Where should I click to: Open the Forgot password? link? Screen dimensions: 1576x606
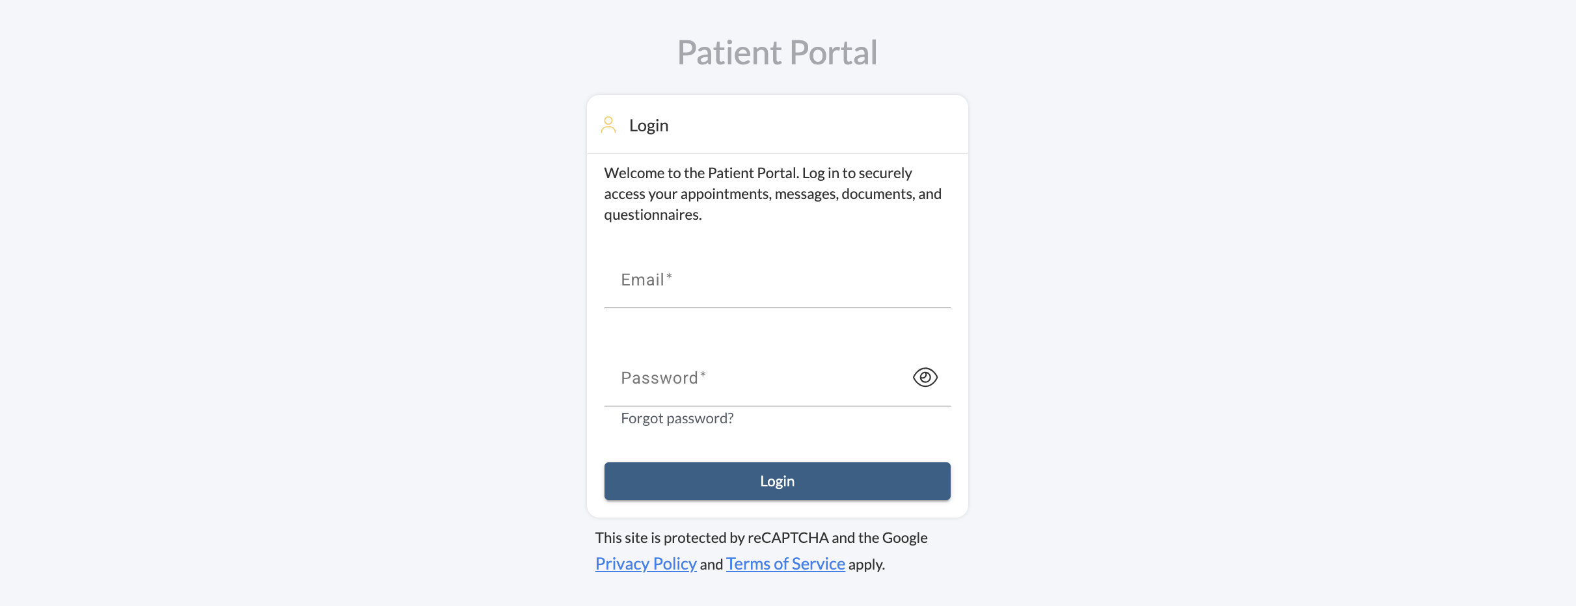coord(677,418)
